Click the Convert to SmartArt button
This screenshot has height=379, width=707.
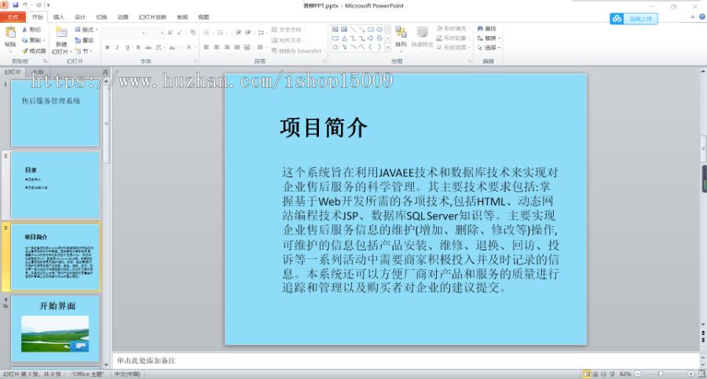[x=297, y=51]
